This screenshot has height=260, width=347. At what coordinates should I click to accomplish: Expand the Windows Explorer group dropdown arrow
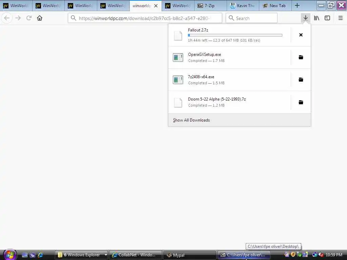click(x=106, y=255)
